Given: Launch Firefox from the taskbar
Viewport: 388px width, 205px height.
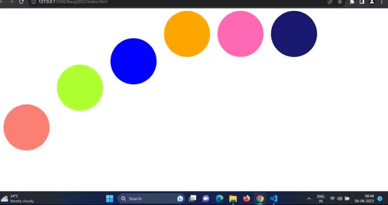Looking at the screenshot, I should (246, 199).
